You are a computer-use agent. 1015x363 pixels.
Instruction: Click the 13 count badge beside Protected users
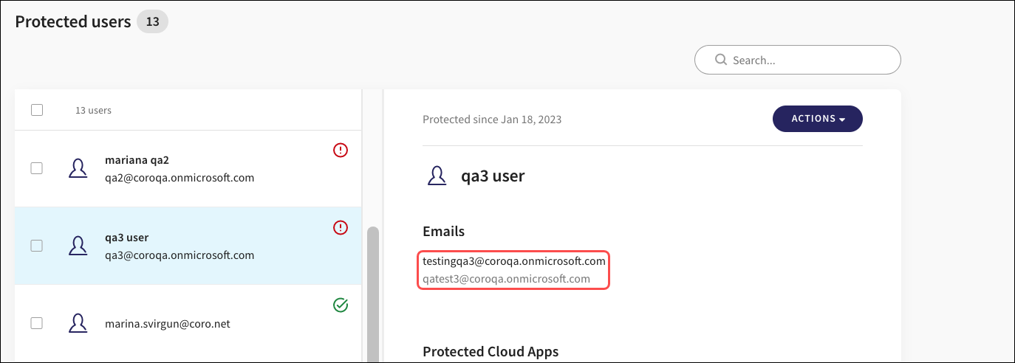153,22
